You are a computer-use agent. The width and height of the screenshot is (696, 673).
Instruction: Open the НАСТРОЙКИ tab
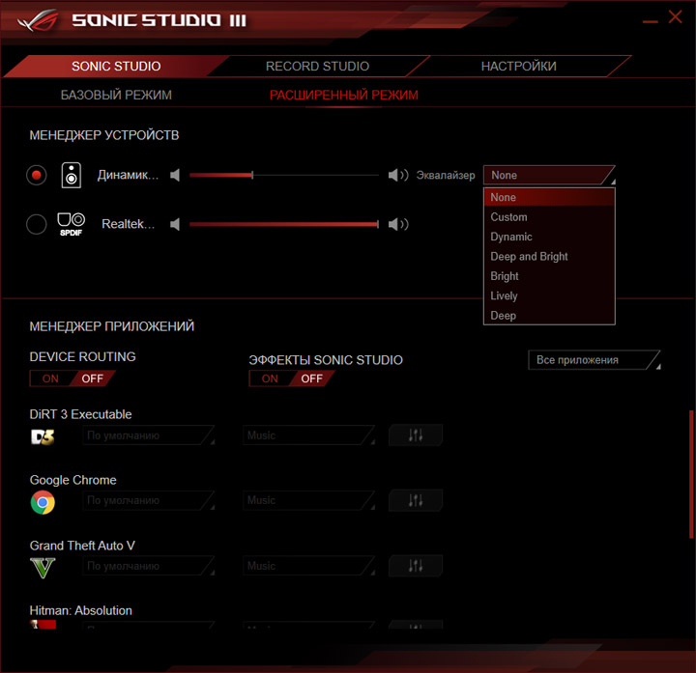(x=518, y=66)
